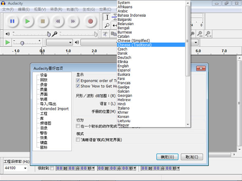242x181 pixels.
Task: Click the Fit selection zoom icon
Action: pyautogui.click(x=200, y=34)
